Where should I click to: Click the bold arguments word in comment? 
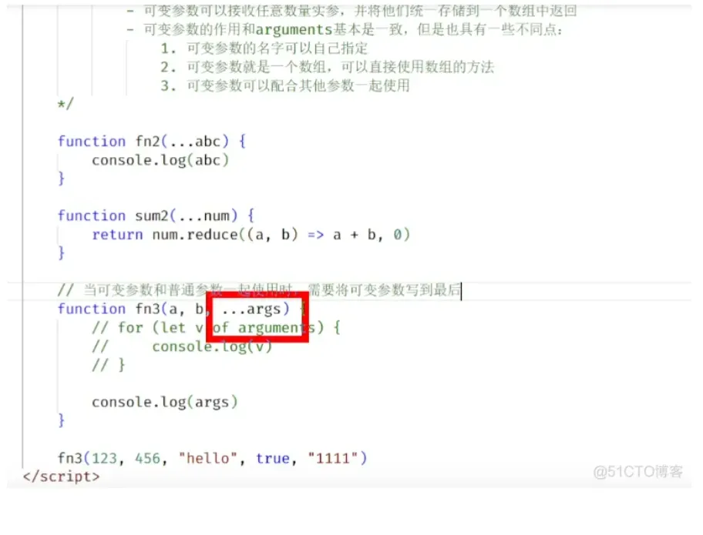point(294,29)
